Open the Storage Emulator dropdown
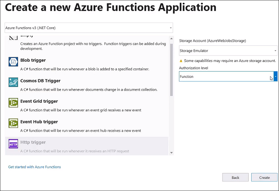The height and width of the screenshot is (191, 279). point(228,51)
